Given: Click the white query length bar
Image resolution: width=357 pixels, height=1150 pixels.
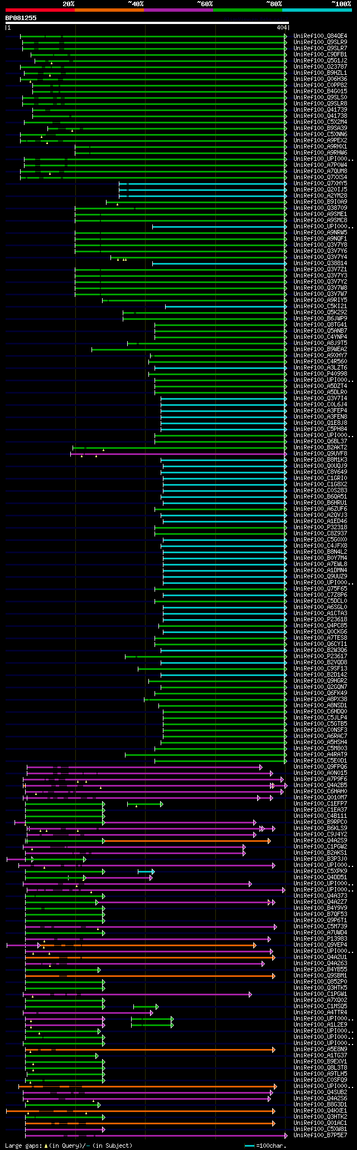Looking at the screenshot, I should [x=147, y=23].
